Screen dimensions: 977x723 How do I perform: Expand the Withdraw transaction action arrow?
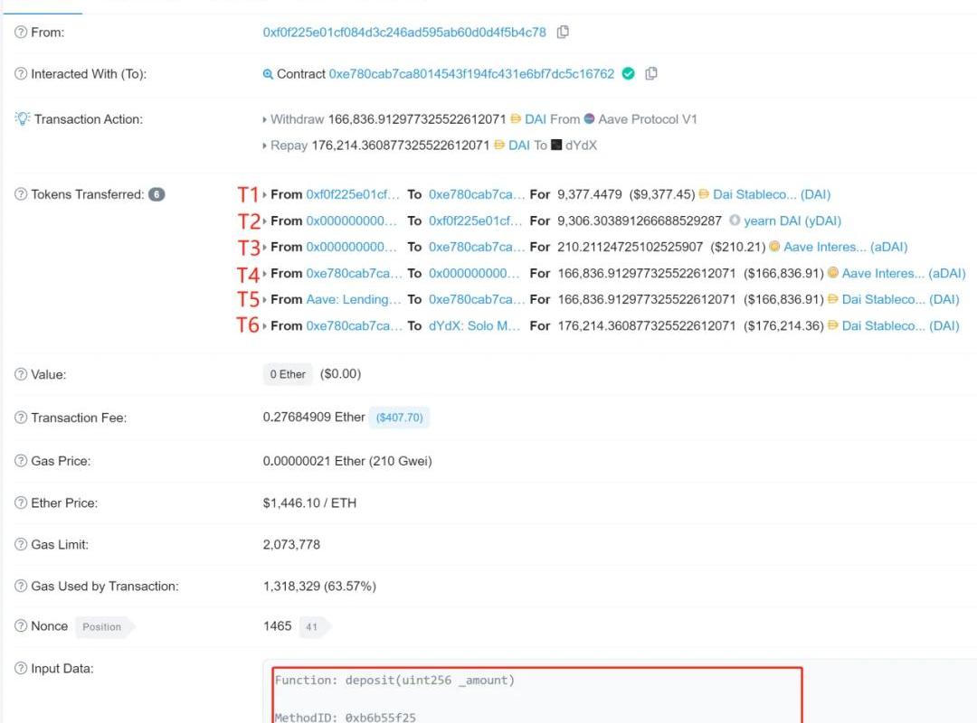click(x=264, y=119)
